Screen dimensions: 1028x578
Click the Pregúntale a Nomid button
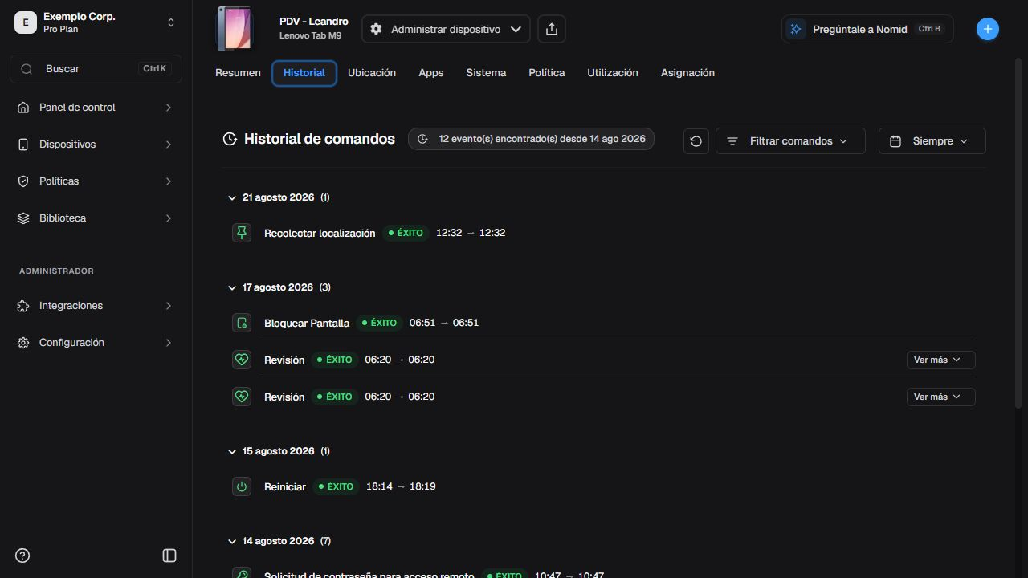tap(867, 29)
